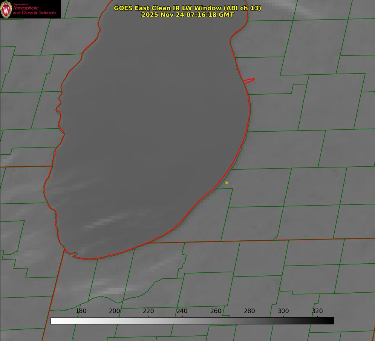
Task: Click the center of the dark lake
Action: pyautogui.click(x=151, y=132)
